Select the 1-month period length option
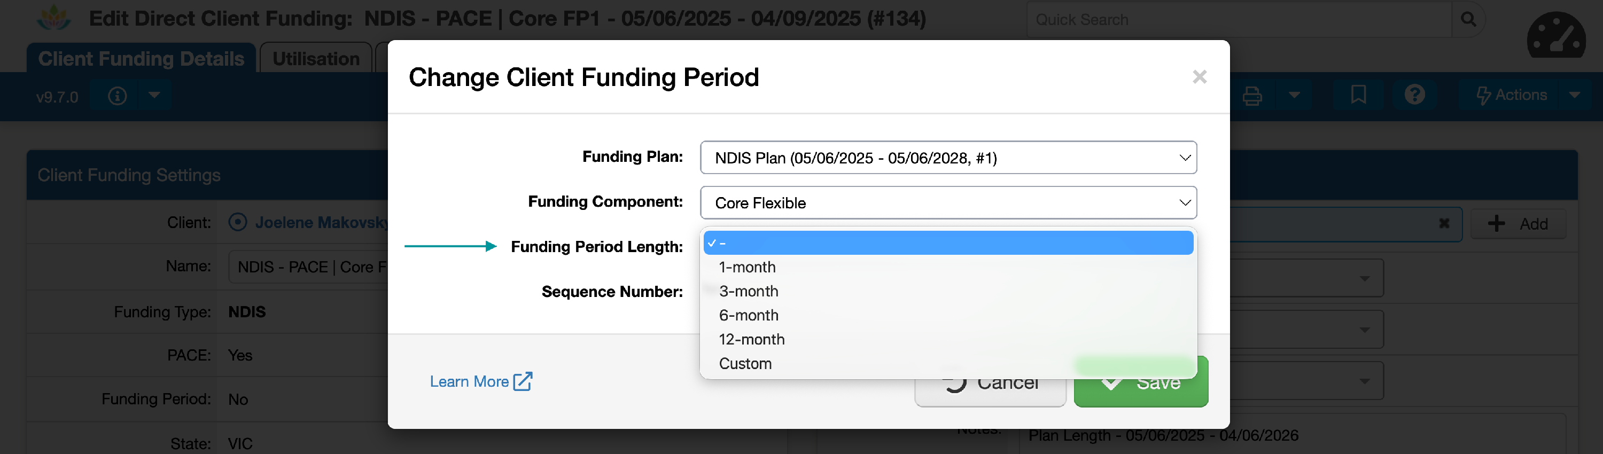The image size is (1603, 454). (747, 268)
